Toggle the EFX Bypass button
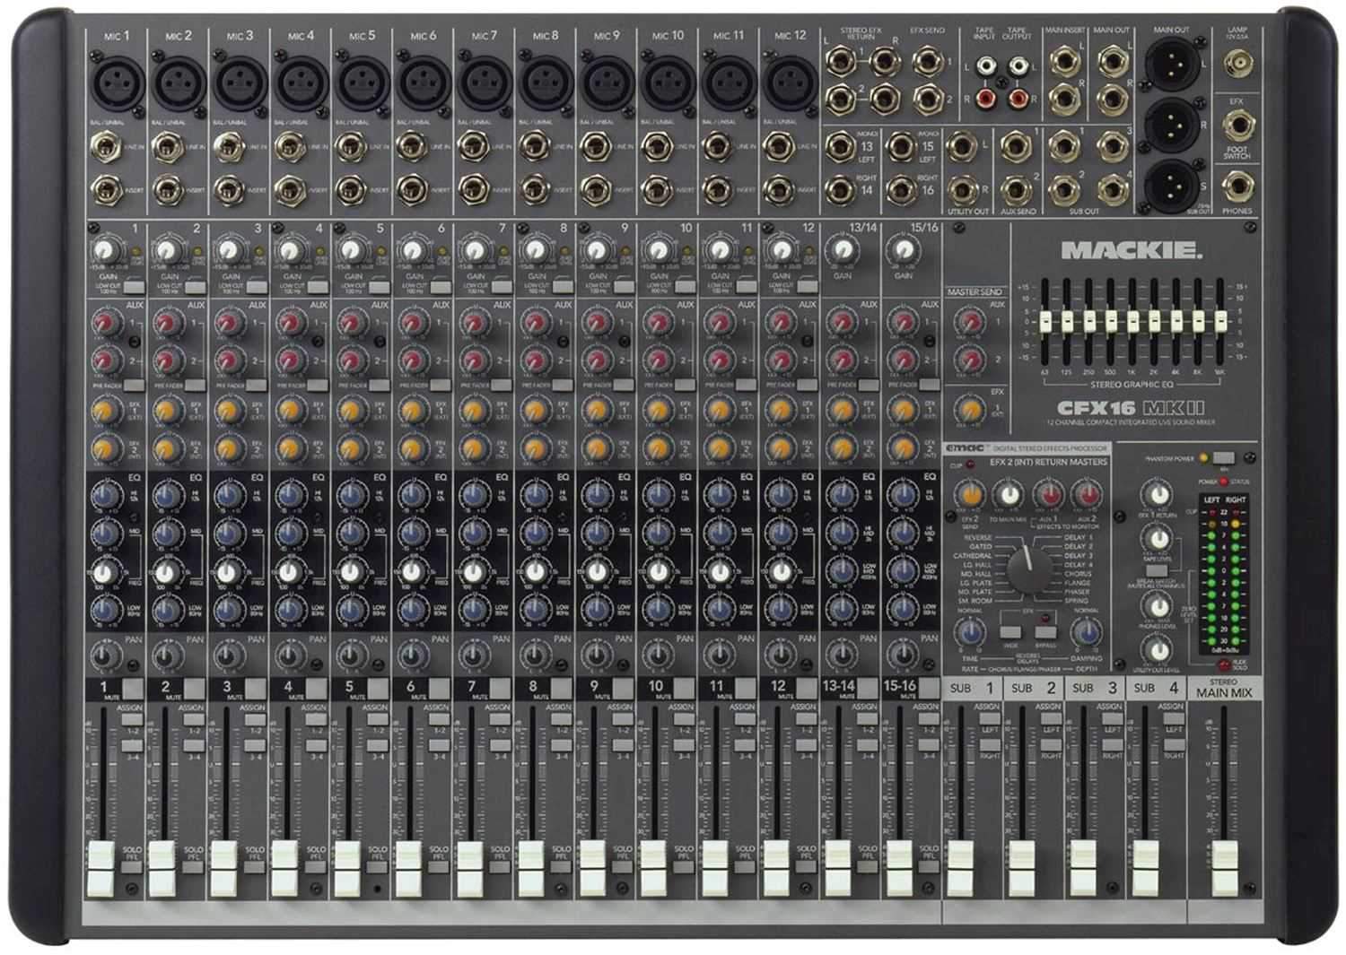The width and height of the screenshot is (1346, 955). click(1044, 631)
